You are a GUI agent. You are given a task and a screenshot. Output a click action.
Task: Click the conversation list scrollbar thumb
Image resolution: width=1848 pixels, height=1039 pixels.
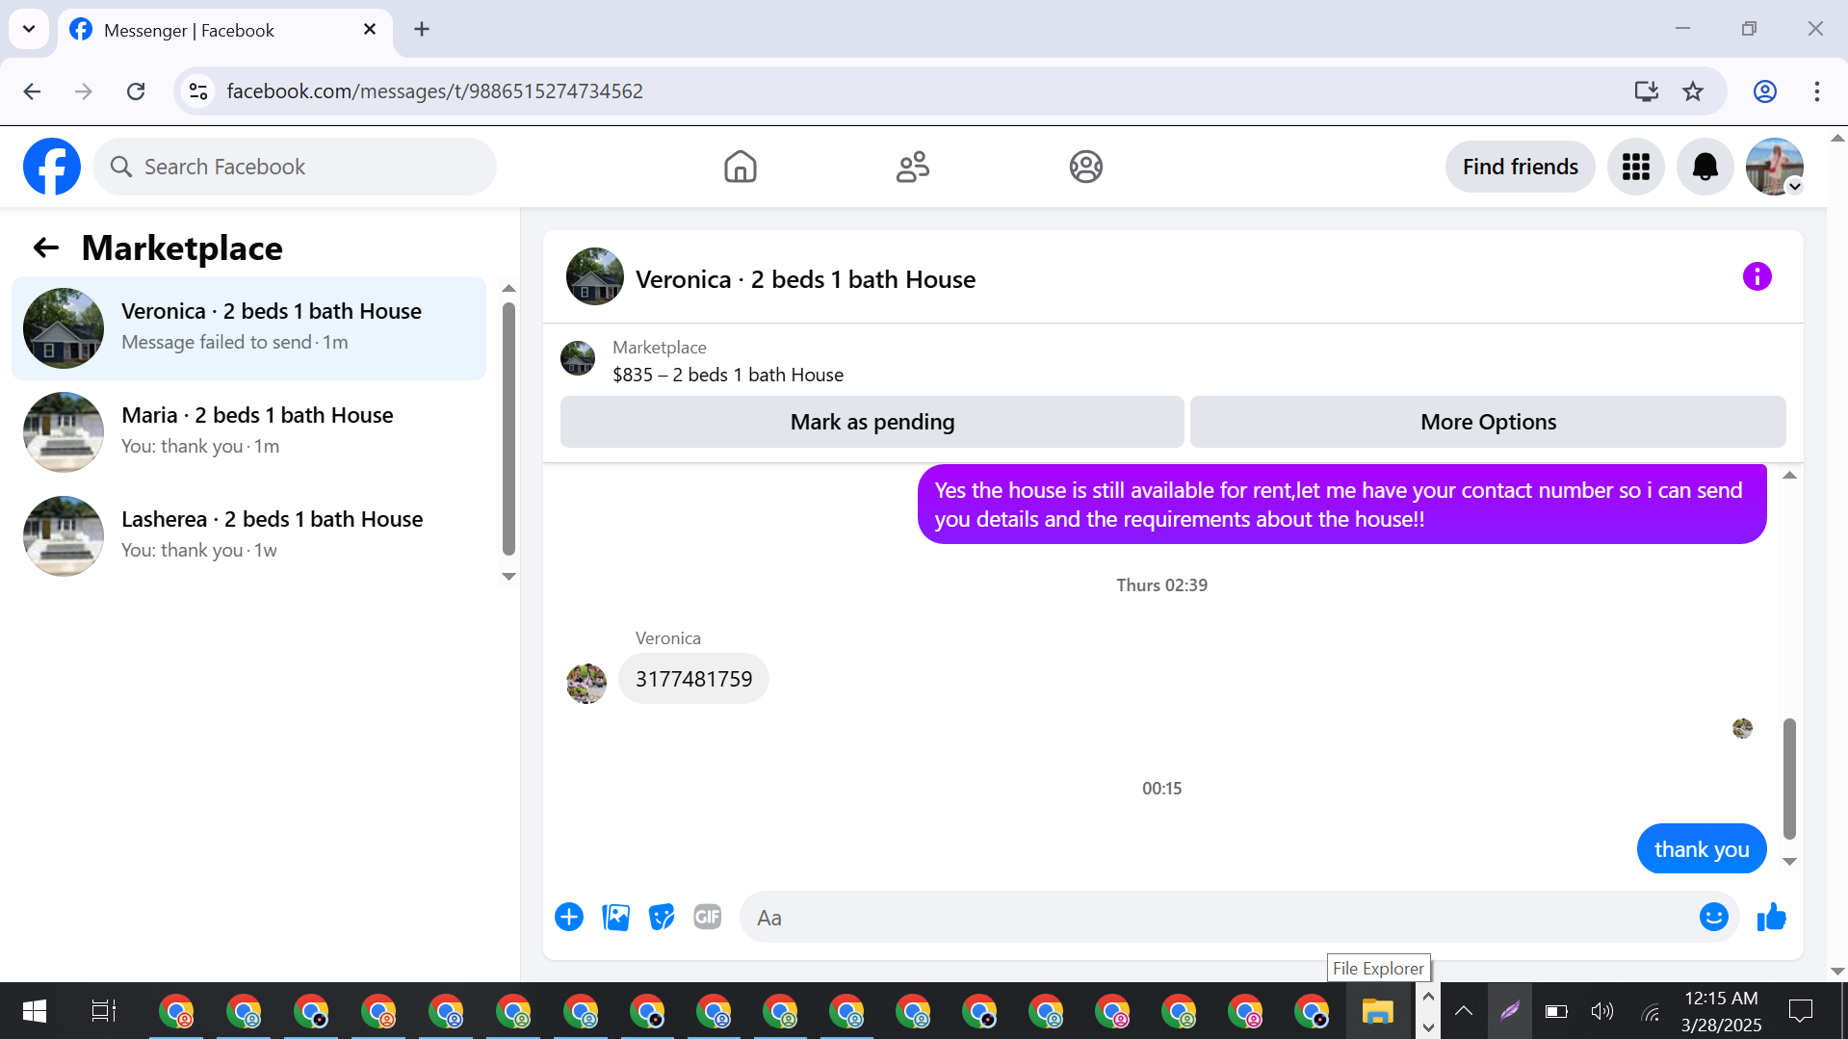coord(508,429)
